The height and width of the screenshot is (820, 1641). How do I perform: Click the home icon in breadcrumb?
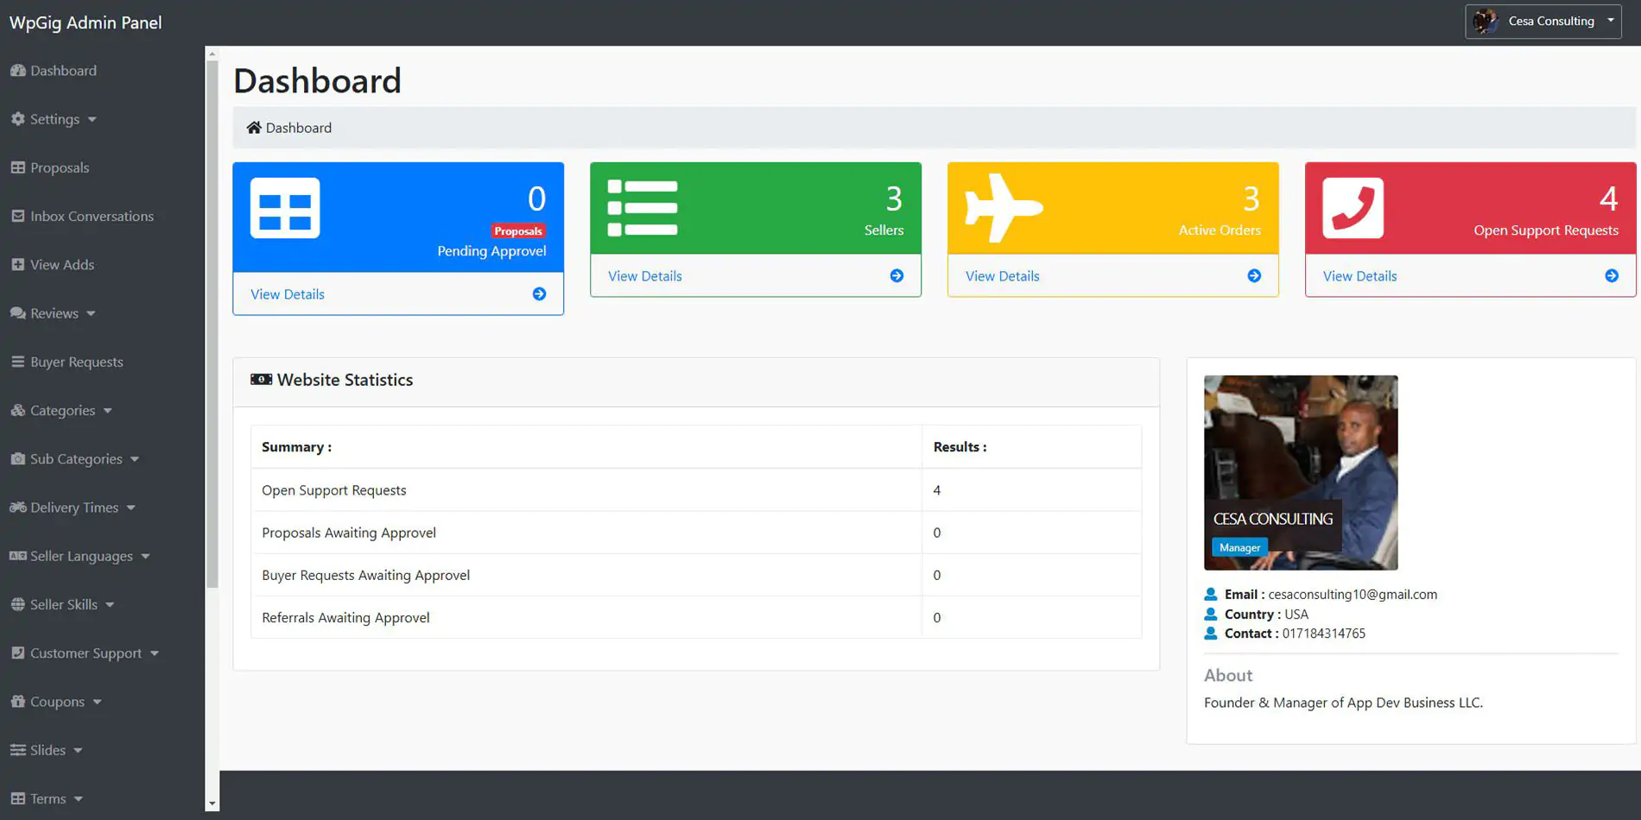pyautogui.click(x=254, y=128)
